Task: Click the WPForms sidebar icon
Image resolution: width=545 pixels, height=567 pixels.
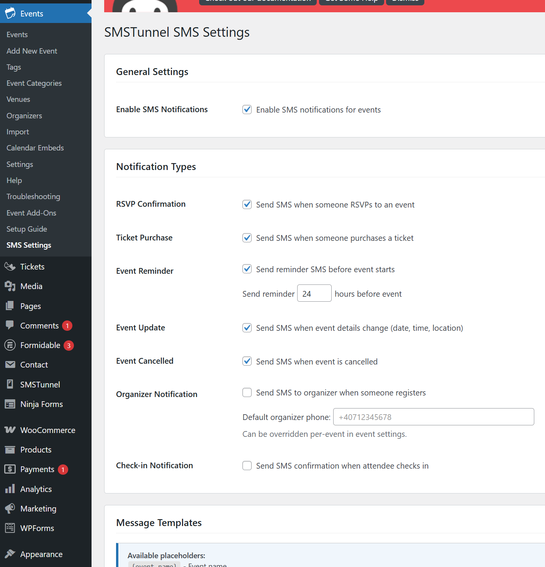Action: click(10, 528)
